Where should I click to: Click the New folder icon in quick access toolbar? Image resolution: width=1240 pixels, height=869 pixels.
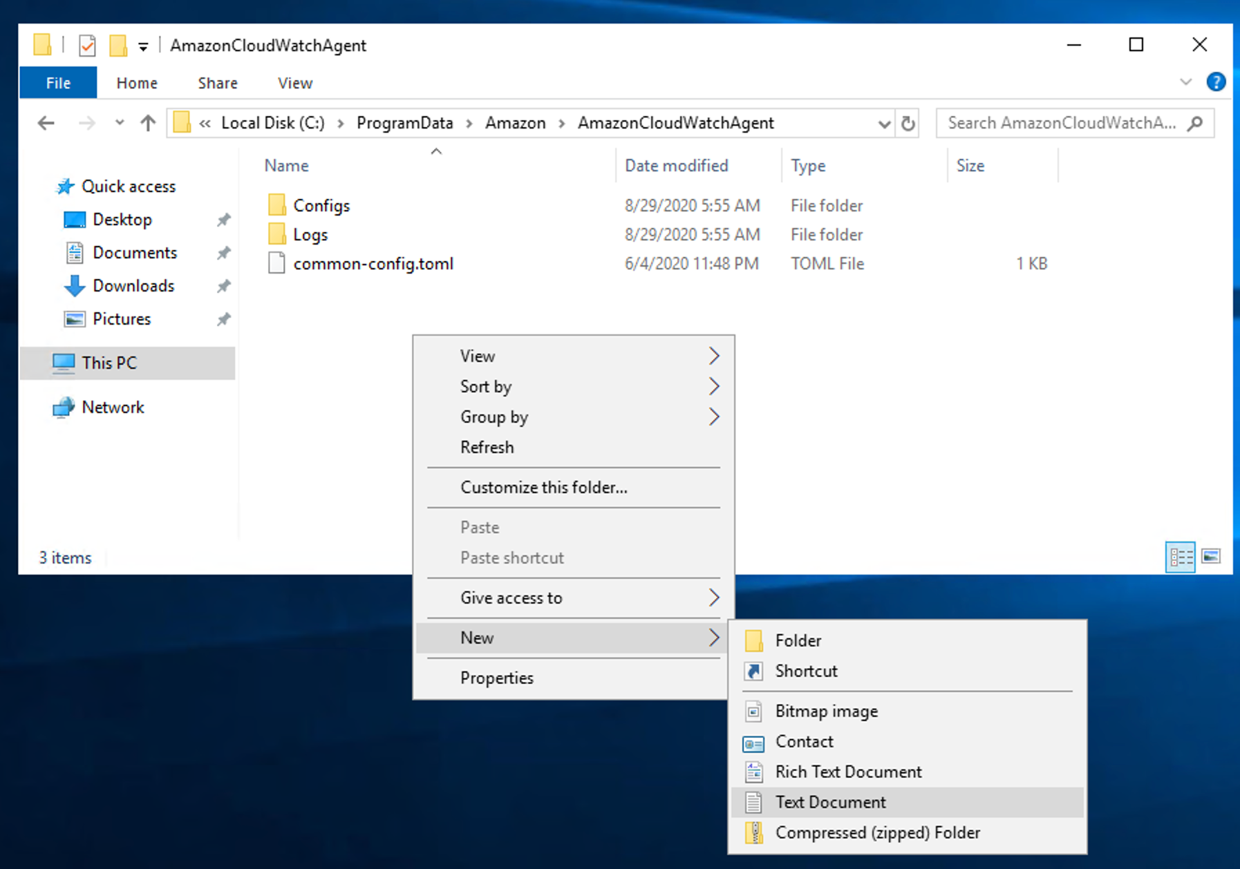[118, 46]
